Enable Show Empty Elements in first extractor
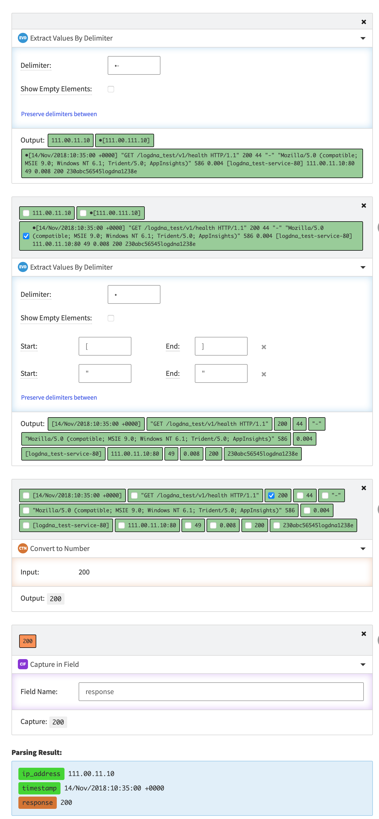Image resolution: width=379 pixels, height=819 pixels. click(111, 89)
